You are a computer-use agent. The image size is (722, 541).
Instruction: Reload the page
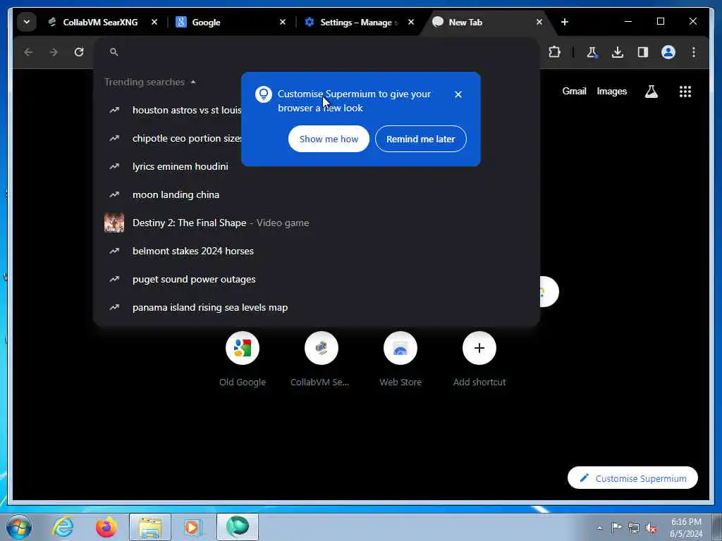click(x=79, y=52)
